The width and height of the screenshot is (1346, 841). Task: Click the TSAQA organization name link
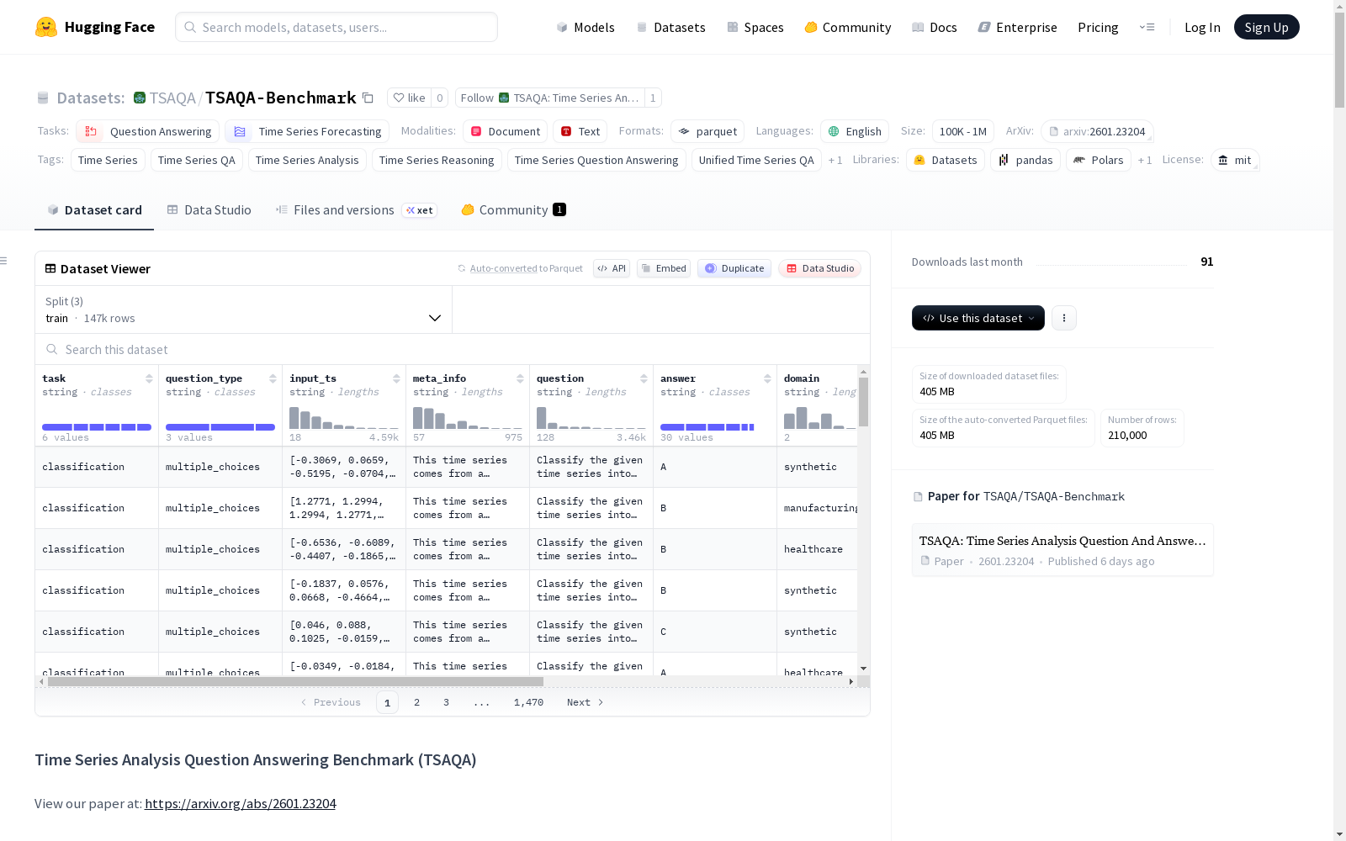pos(172,98)
